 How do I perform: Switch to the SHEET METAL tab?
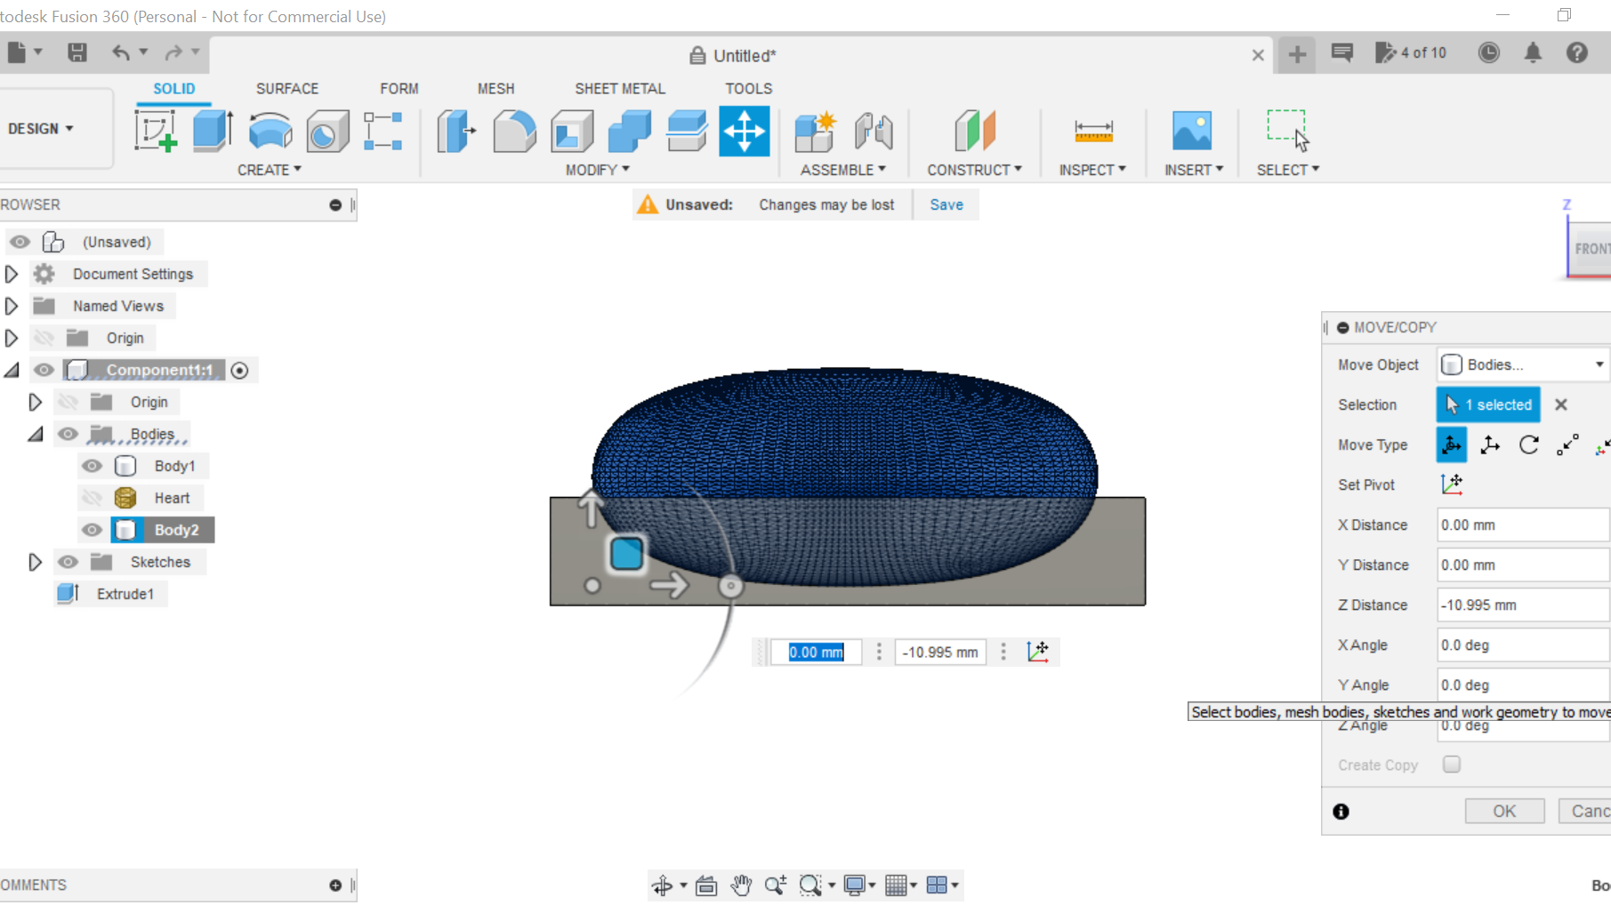coord(620,88)
